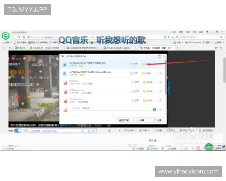This screenshot has height=181, width=226.
Task: Open the 百度 bookmark in favorites bar
Action: point(32,43)
